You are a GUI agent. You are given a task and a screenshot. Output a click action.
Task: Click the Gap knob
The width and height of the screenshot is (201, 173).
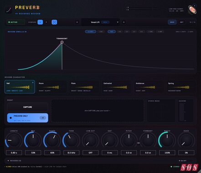coord(109,140)
